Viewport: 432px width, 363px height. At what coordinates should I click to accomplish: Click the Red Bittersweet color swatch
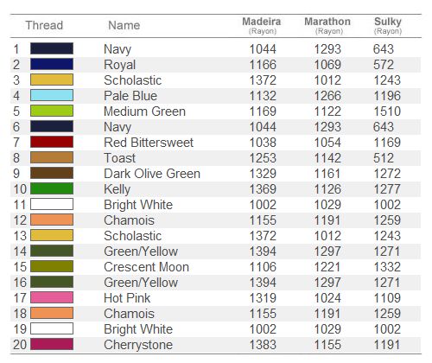pos(52,142)
